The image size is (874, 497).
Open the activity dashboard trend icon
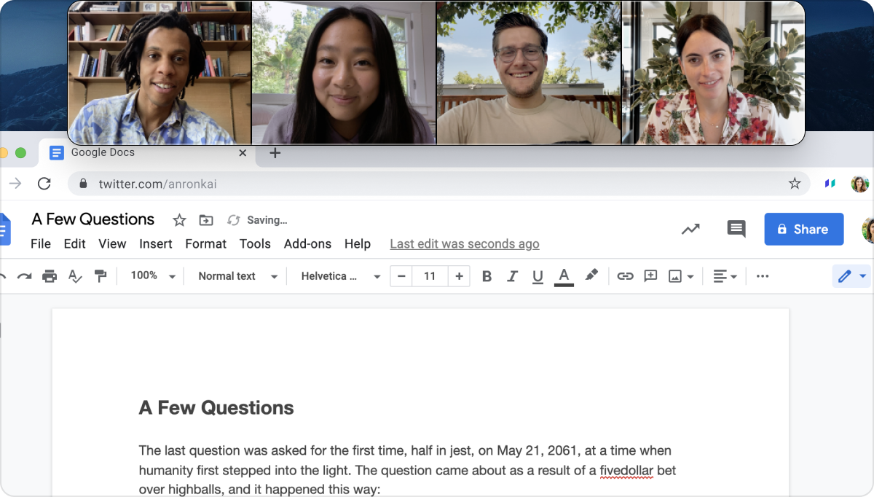(690, 229)
